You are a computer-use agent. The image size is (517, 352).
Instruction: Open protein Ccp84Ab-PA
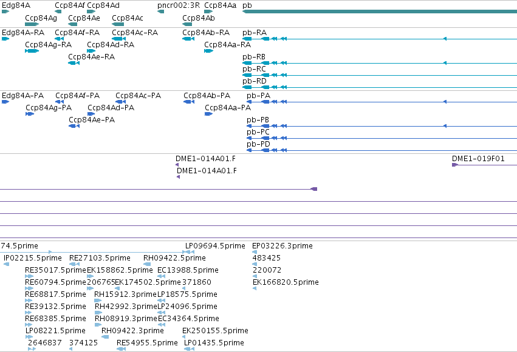click(x=207, y=96)
